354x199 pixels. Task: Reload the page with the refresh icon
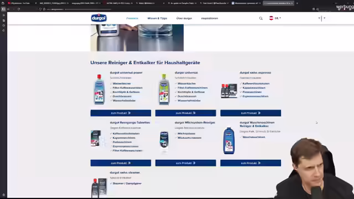tap(19, 9)
